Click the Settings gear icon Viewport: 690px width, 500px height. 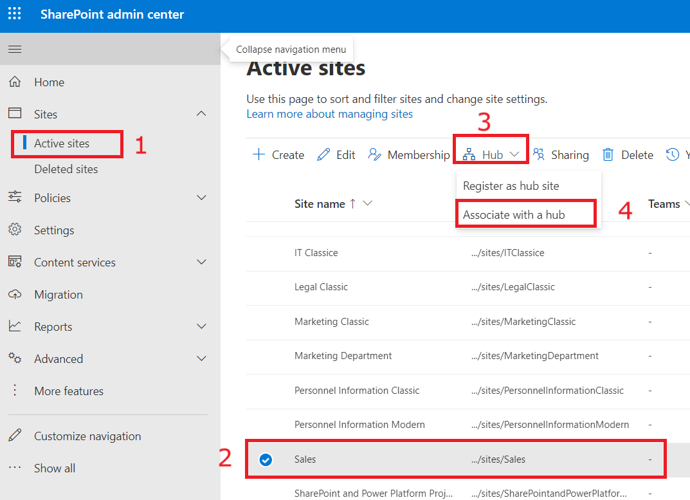tap(15, 230)
